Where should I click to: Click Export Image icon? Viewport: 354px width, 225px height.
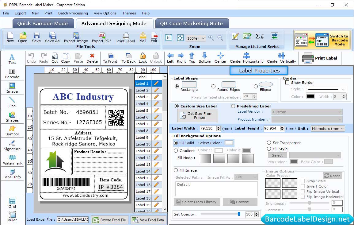76,37
